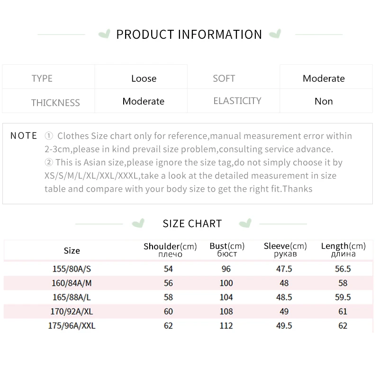
Task: Click the green heart left of PRODUCT INFORMATION
Action: pyautogui.click(x=104, y=34)
